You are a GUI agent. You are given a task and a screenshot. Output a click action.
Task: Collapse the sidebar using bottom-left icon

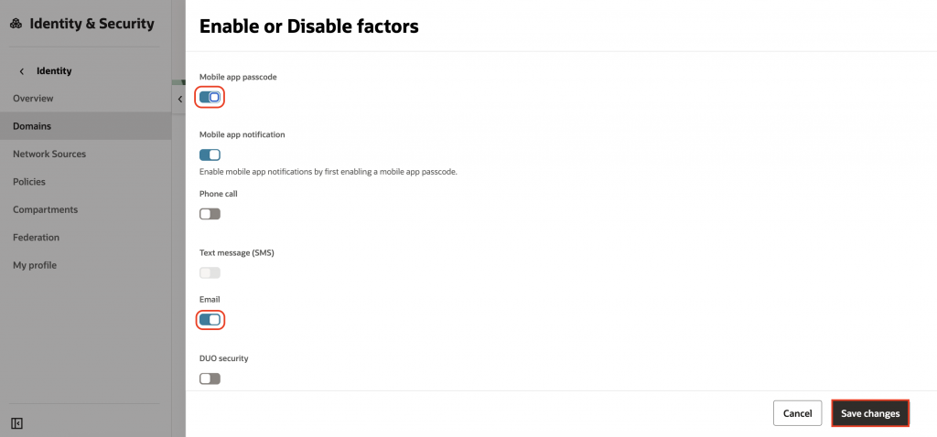(x=16, y=423)
